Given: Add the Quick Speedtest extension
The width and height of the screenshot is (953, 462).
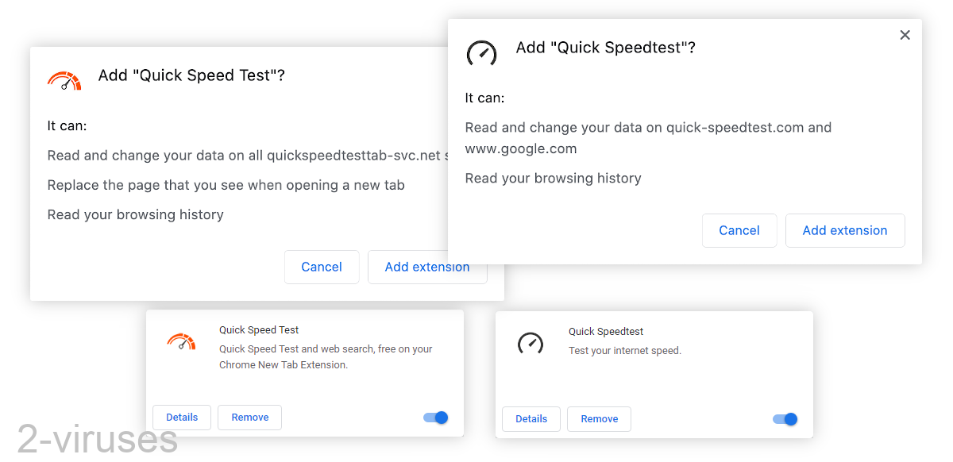Looking at the screenshot, I should [845, 230].
